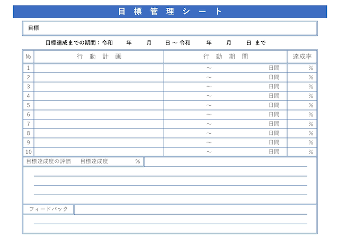Select the 行動期間 column header

pos(226,57)
